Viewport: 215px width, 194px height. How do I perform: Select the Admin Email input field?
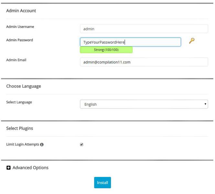click(144, 62)
